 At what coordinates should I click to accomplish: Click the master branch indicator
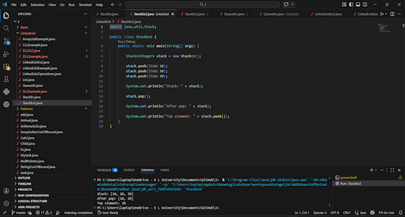click(x=21, y=213)
